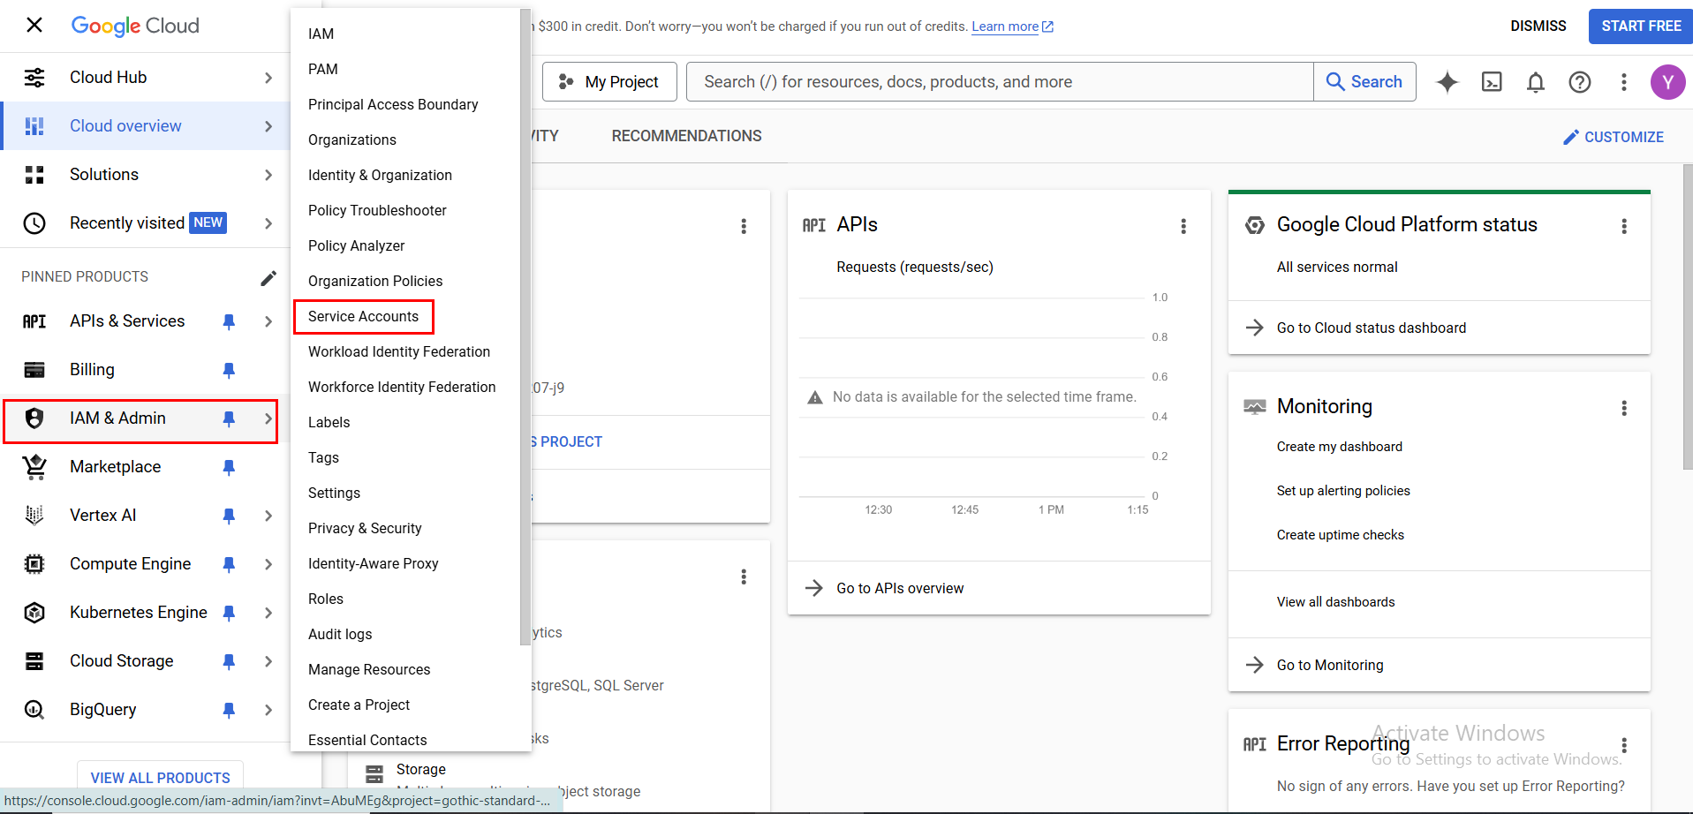Select Service Accounts in the submenu

[363, 316]
